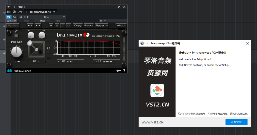This screenshot has width=257, height=135.
Task: Open the license key icon
Action: point(119,71)
